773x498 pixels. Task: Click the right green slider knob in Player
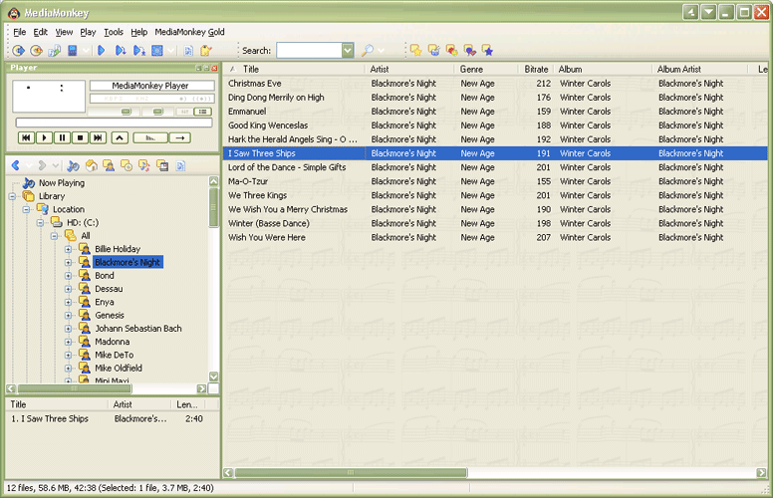[157, 112]
